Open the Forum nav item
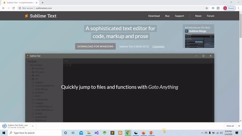 [x=211, y=16]
